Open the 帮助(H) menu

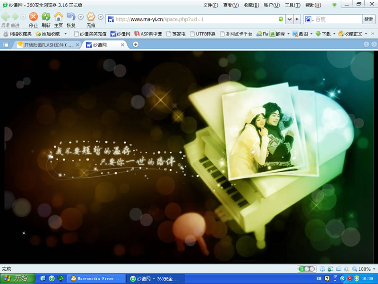[x=313, y=5]
